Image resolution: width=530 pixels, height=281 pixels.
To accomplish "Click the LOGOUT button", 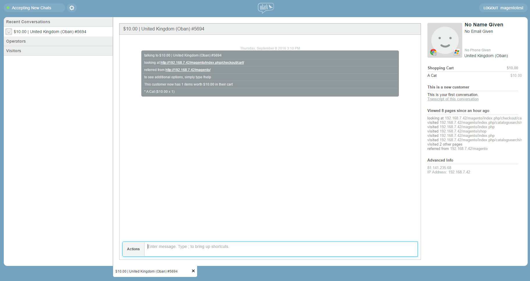I will pyautogui.click(x=491, y=8).
